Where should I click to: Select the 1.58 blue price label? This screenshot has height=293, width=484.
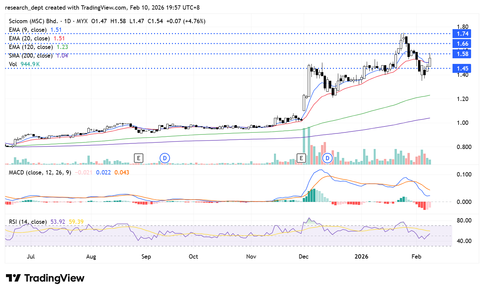coord(462,54)
